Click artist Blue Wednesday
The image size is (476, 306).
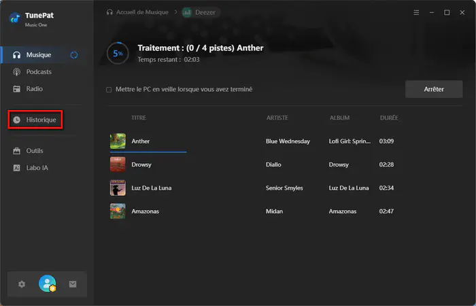coord(288,141)
